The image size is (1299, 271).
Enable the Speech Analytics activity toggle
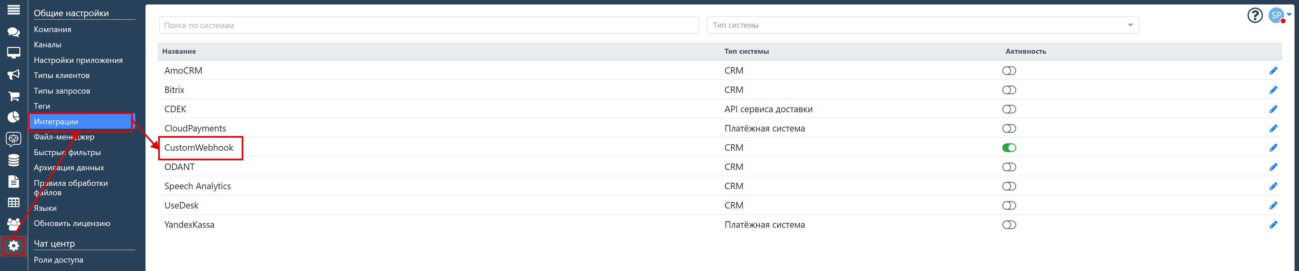coord(1009,187)
